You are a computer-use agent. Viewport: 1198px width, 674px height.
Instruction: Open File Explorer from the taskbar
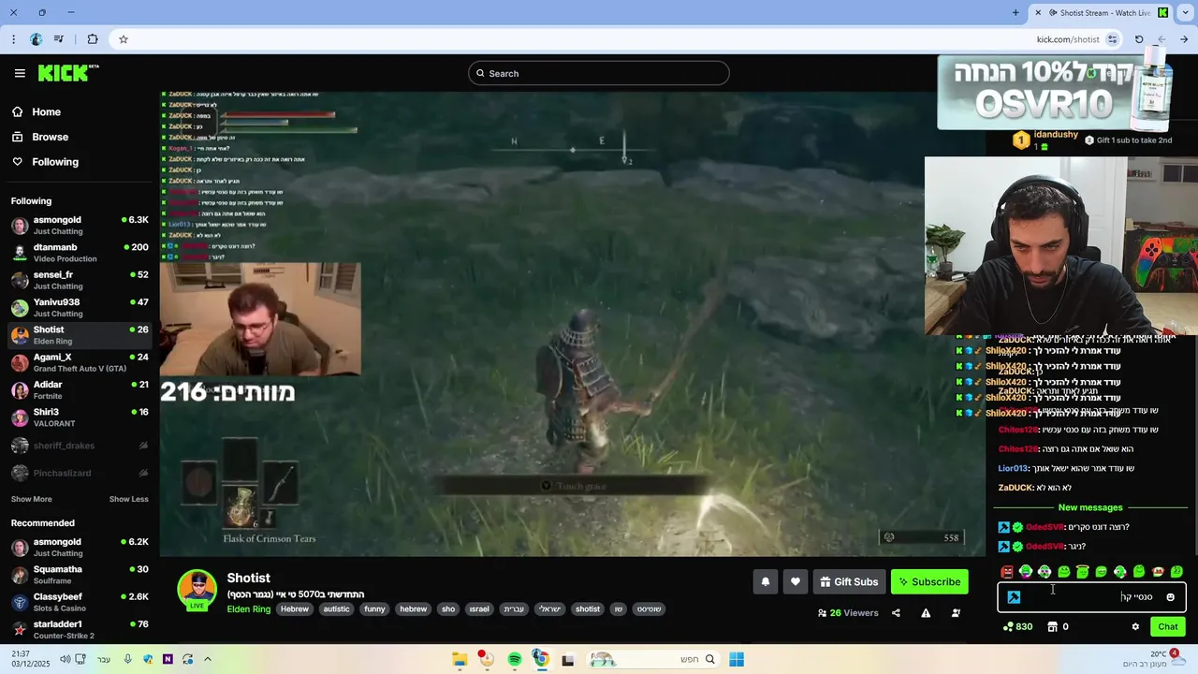(x=460, y=659)
